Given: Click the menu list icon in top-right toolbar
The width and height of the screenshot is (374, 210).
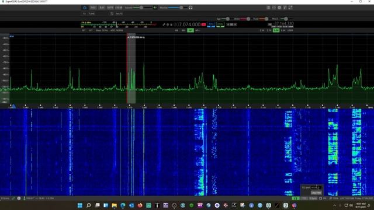Looking at the screenshot, I should [268, 8].
